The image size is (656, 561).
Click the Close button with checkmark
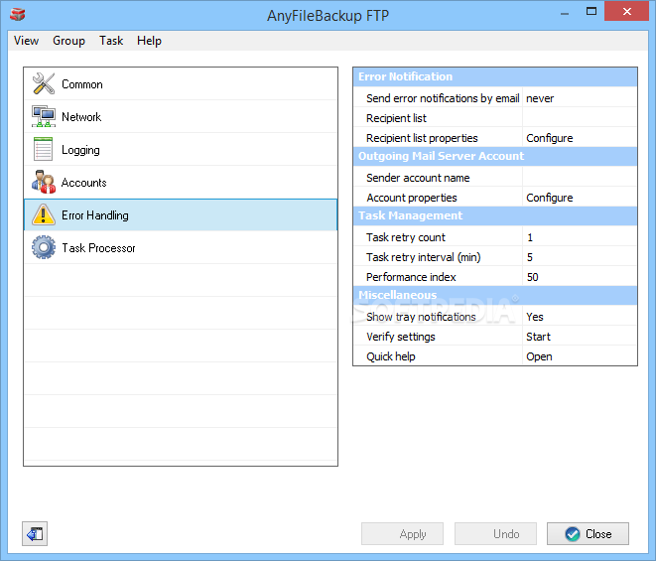[588, 534]
